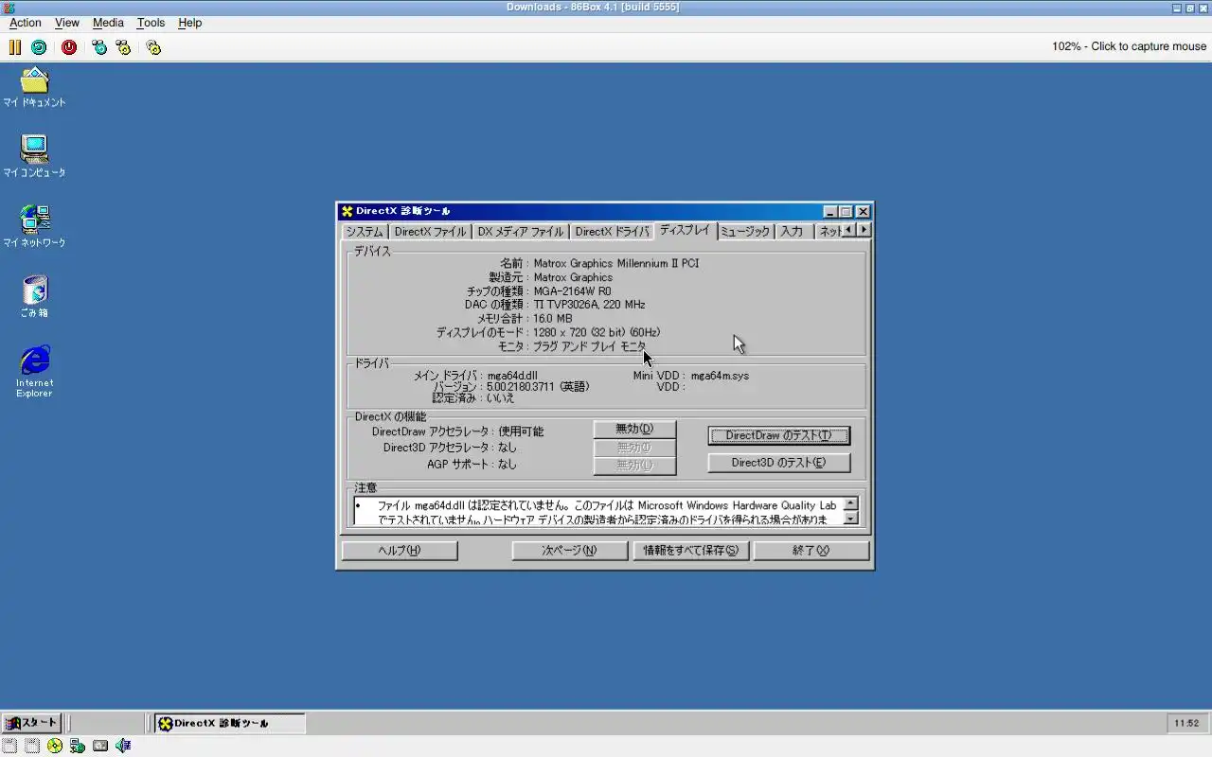Open the Media menu
The width and height of the screenshot is (1212, 757).
point(108,23)
